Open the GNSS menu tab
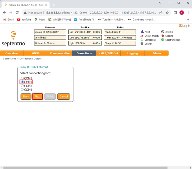 click(36, 53)
